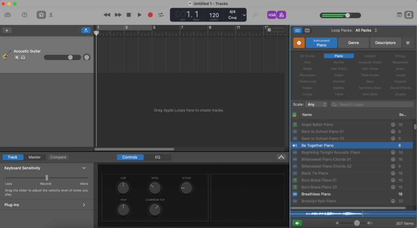Switch to the Master tab
417x228 pixels.
(x=35, y=157)
